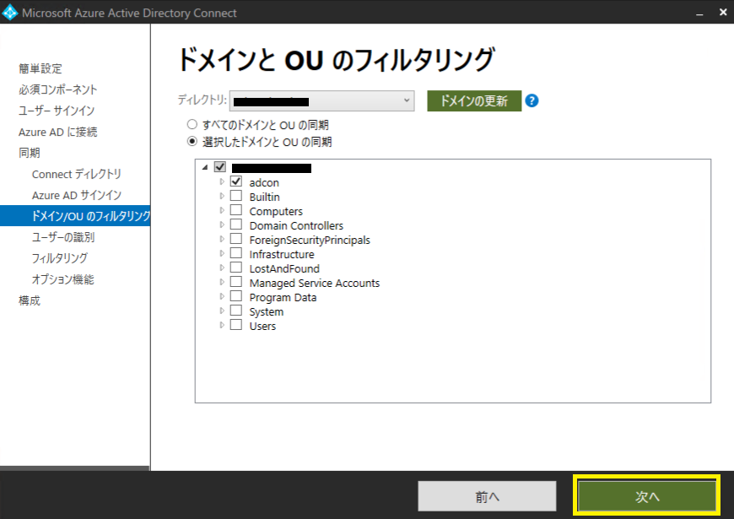Open オプション機能 sidebar step

[x=62, y=279]
